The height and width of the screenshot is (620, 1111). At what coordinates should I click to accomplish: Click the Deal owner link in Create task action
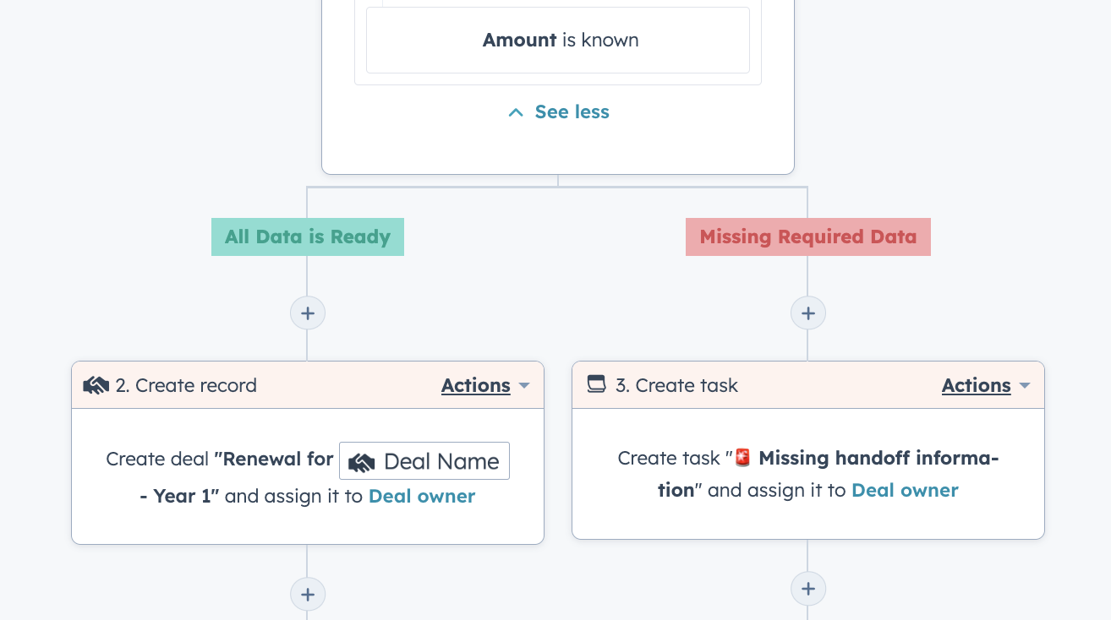[905, 490]
